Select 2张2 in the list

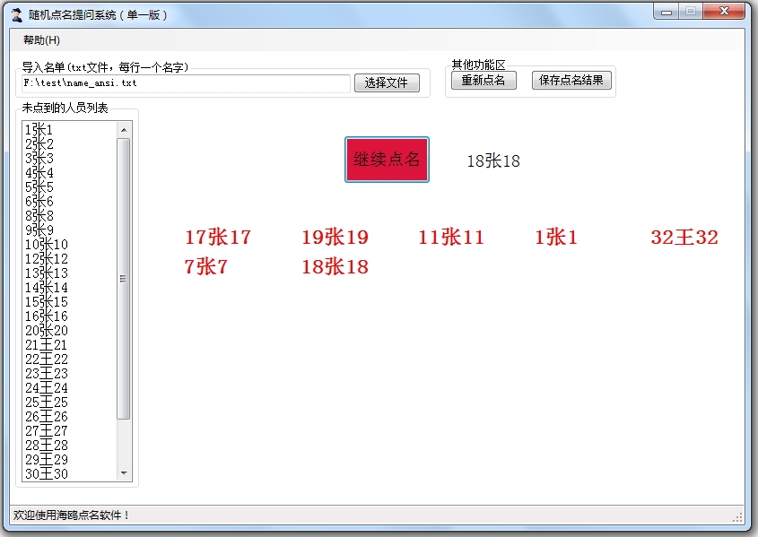pos(70,144)
